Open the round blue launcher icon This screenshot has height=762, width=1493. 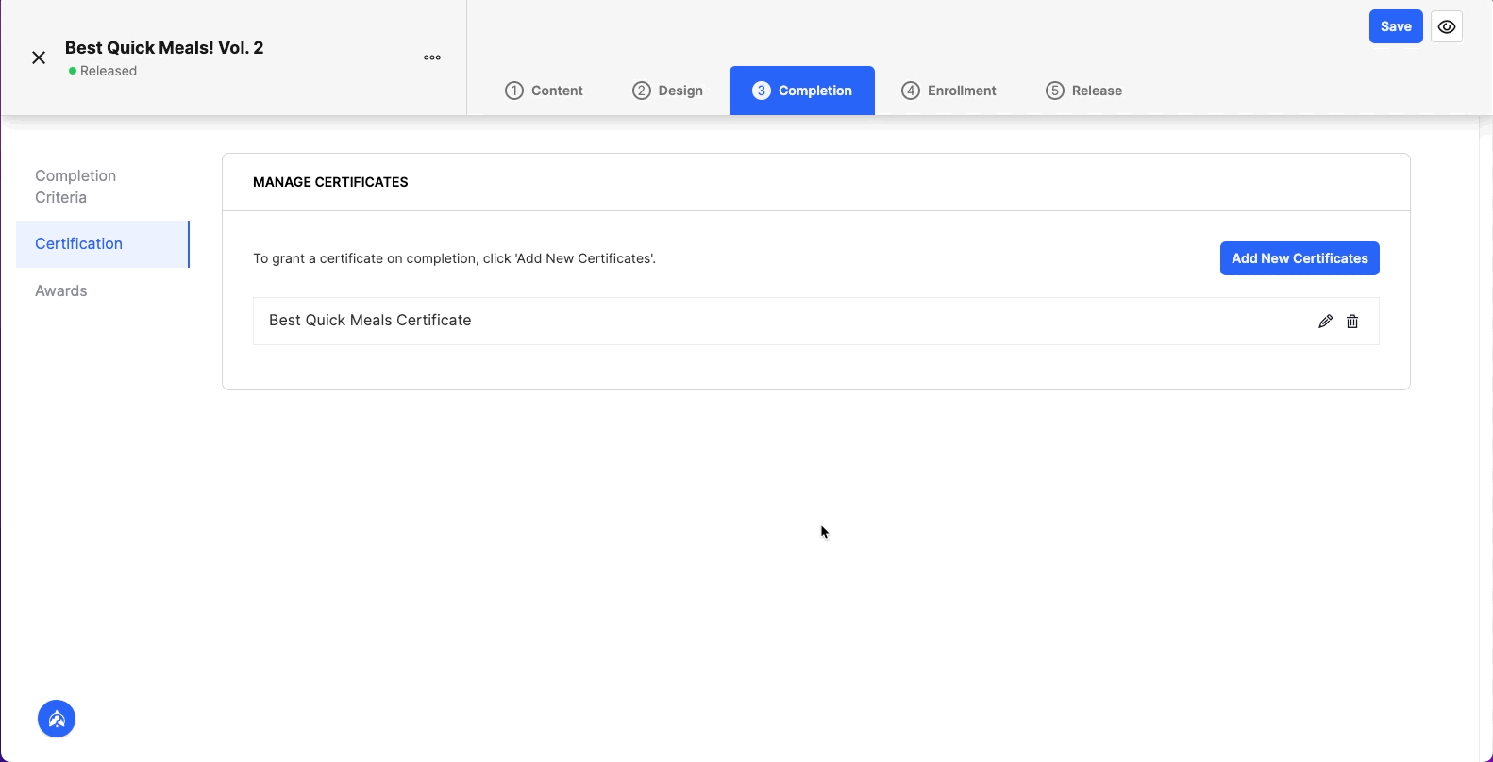click(x=57, y=720)
